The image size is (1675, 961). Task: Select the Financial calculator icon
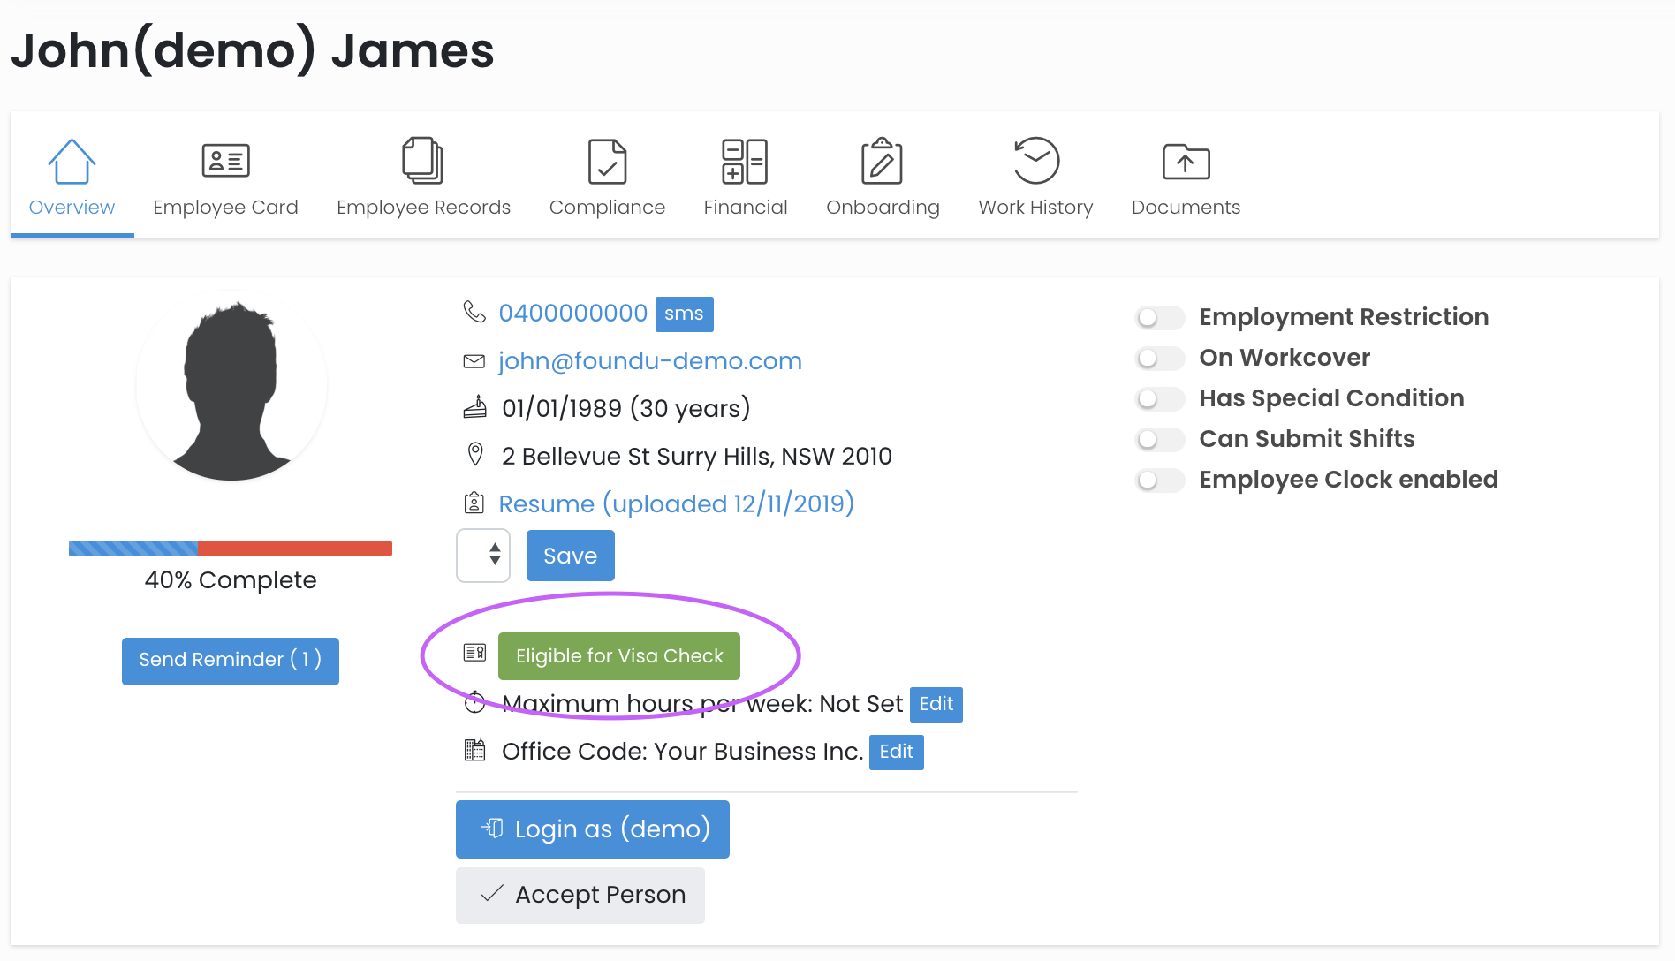(745, 161)
